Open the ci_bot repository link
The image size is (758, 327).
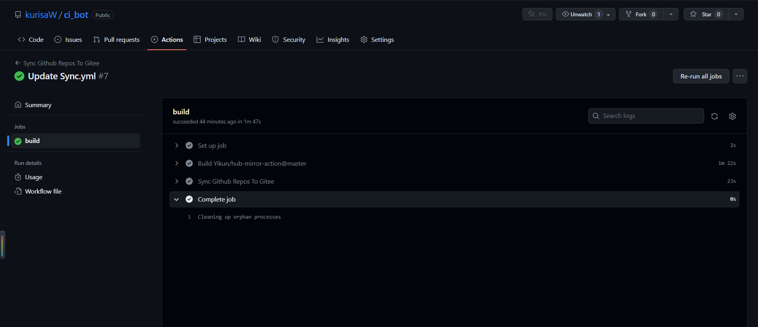76,15
